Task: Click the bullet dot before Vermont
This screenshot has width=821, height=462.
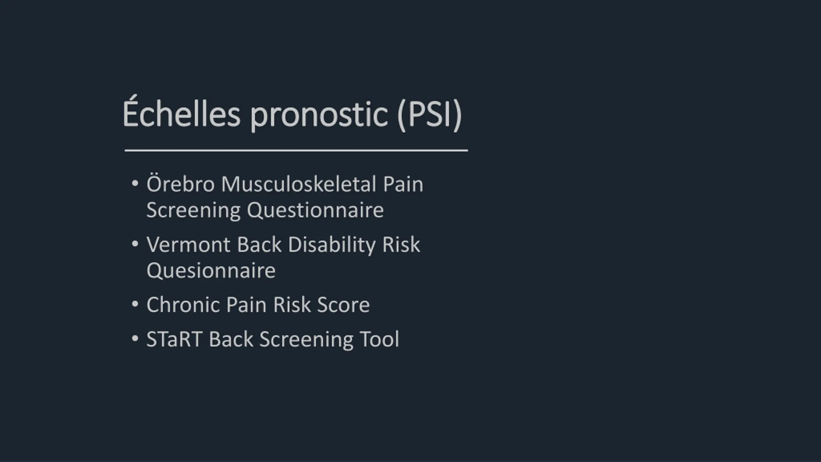Action: pyautogui.click(x=135, y=244)
